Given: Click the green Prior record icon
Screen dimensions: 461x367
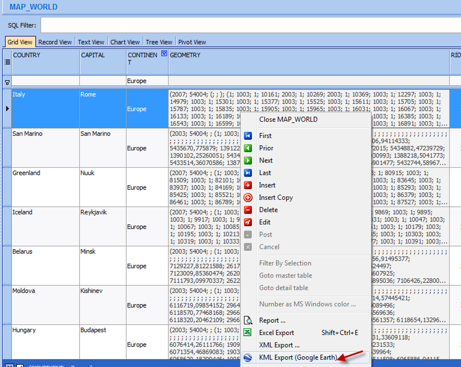Looking at the screenshot, I should coord(248,148).
